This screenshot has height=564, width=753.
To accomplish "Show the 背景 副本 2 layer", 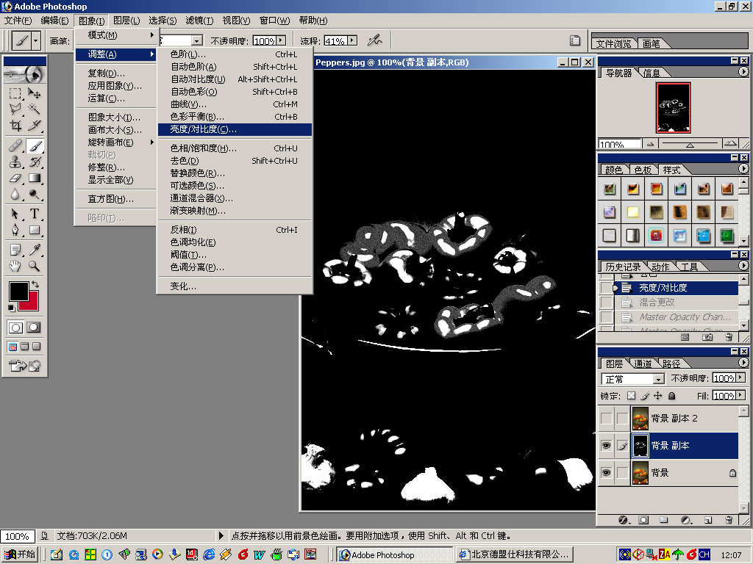I will pyautogui.click(x=606, y=418).
